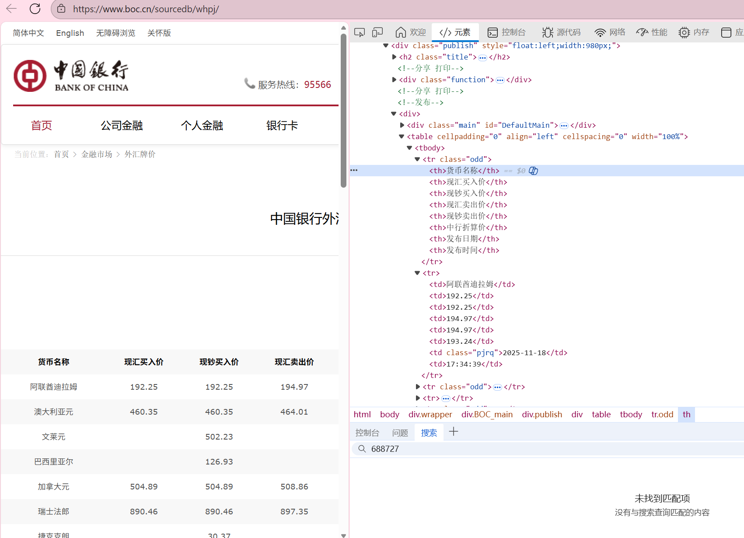This screenshot has width=744, height=538.
Task: Open the 控制台 drawer tab
Action: click(367, 433)
